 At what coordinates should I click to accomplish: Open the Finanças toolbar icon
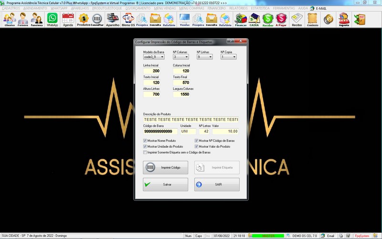tap(241, 20)
